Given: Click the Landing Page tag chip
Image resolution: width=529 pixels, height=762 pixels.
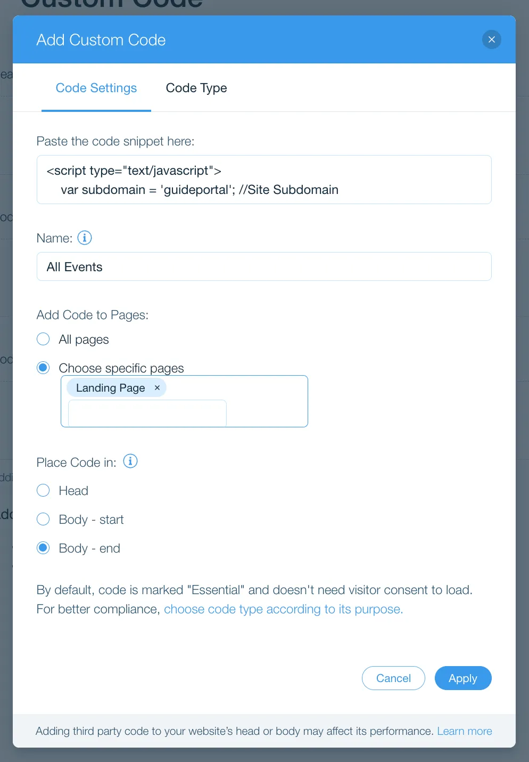Looking at the screenshot, I should click(111, 388).
